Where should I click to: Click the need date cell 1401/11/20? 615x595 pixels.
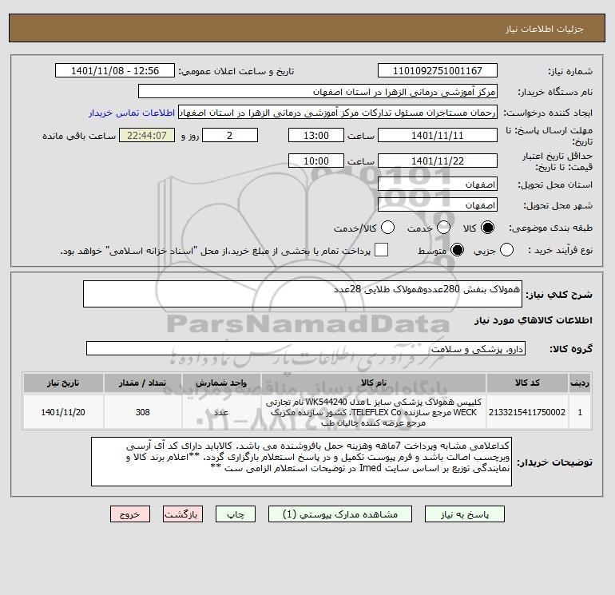[63, 412]
